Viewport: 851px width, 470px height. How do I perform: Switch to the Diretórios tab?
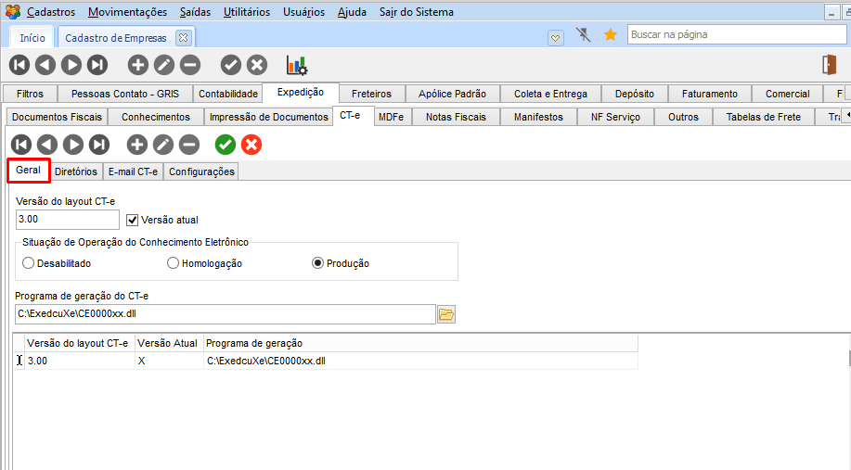(76, 171)
